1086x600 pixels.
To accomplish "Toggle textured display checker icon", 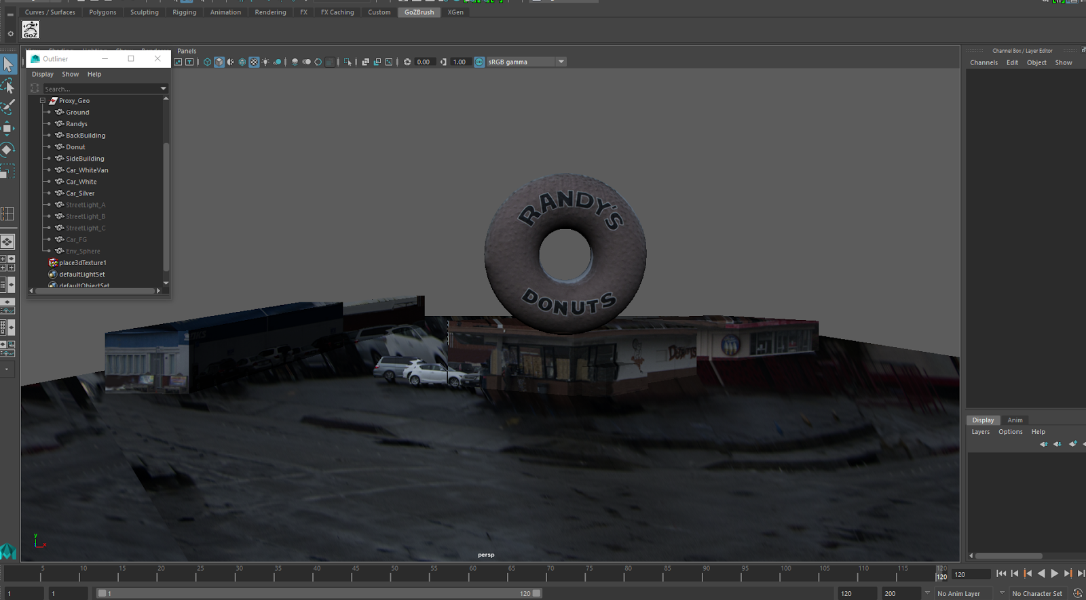I will coord(254,62).
